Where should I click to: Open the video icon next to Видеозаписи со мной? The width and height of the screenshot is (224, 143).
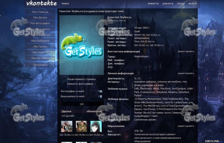(x=101, y=96)
